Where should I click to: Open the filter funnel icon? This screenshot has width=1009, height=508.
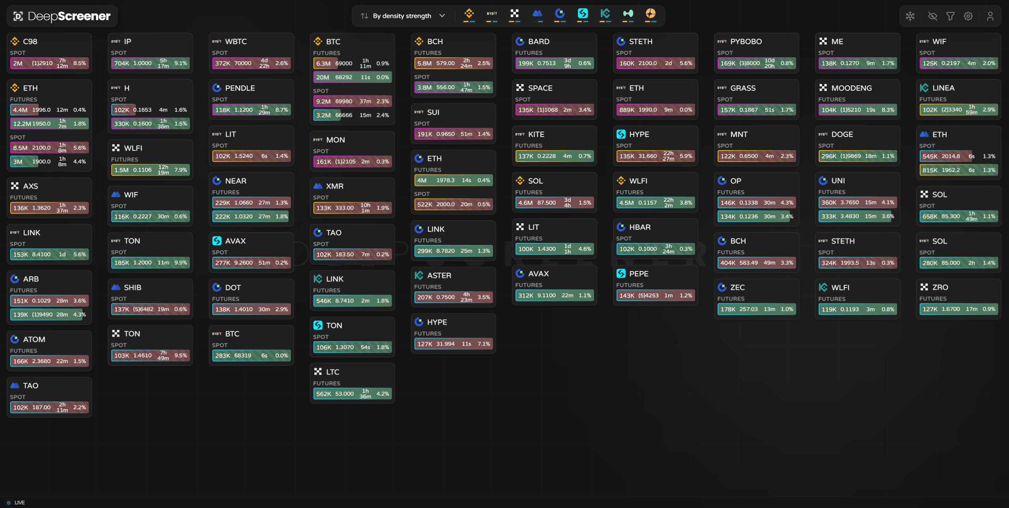(x=951, y=16)
